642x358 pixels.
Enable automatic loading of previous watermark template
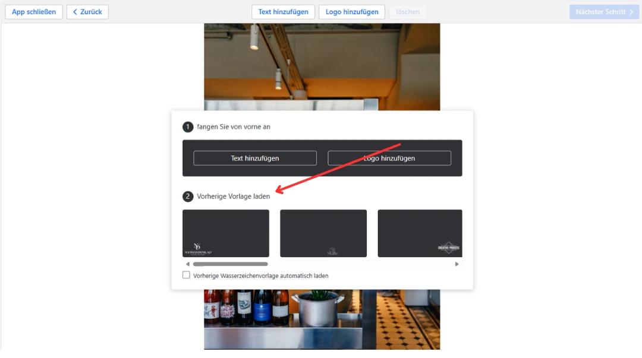pyautogui.click(x=187, y=275)
